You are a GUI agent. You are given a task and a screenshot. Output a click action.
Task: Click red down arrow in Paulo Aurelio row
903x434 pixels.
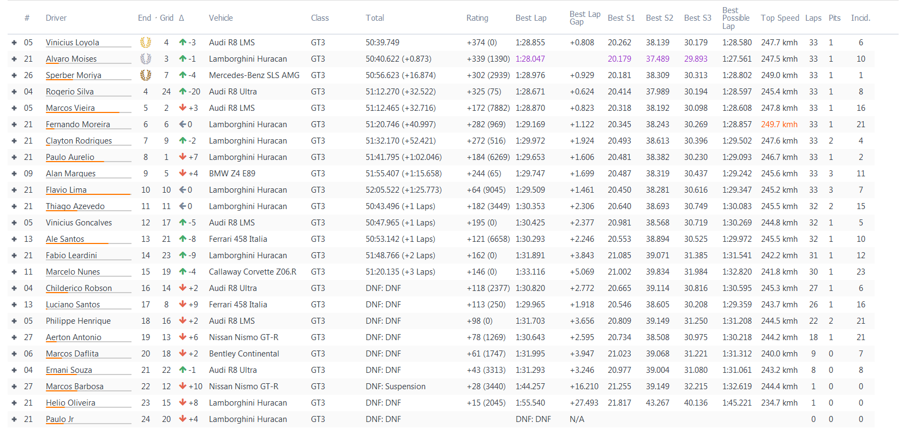[x=183, y=157]
